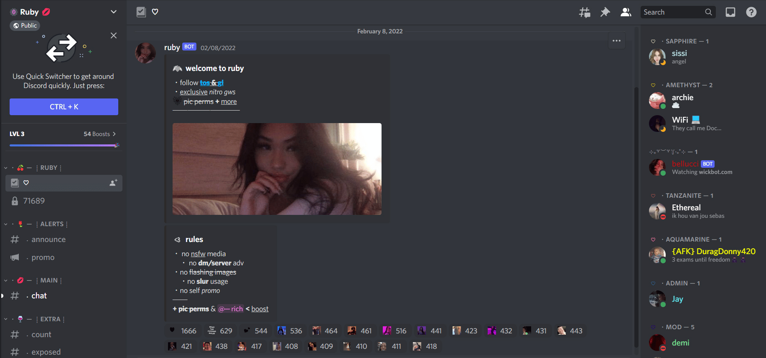Open the Ruby server dropdown menu
Viewport: 766px width, 358px height.
tap(114, 12)
